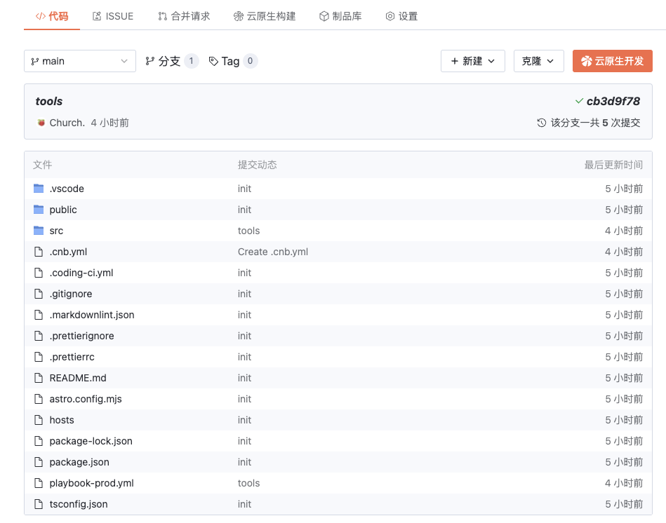Screen dimensions: 666x523
Task: Open the package.json file
Action: coord(79,462)
